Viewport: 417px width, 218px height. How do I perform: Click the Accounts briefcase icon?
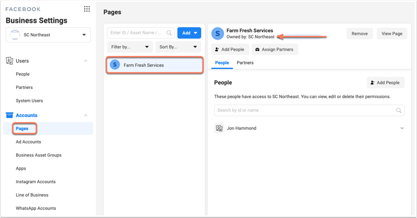[x=9, y=115]
